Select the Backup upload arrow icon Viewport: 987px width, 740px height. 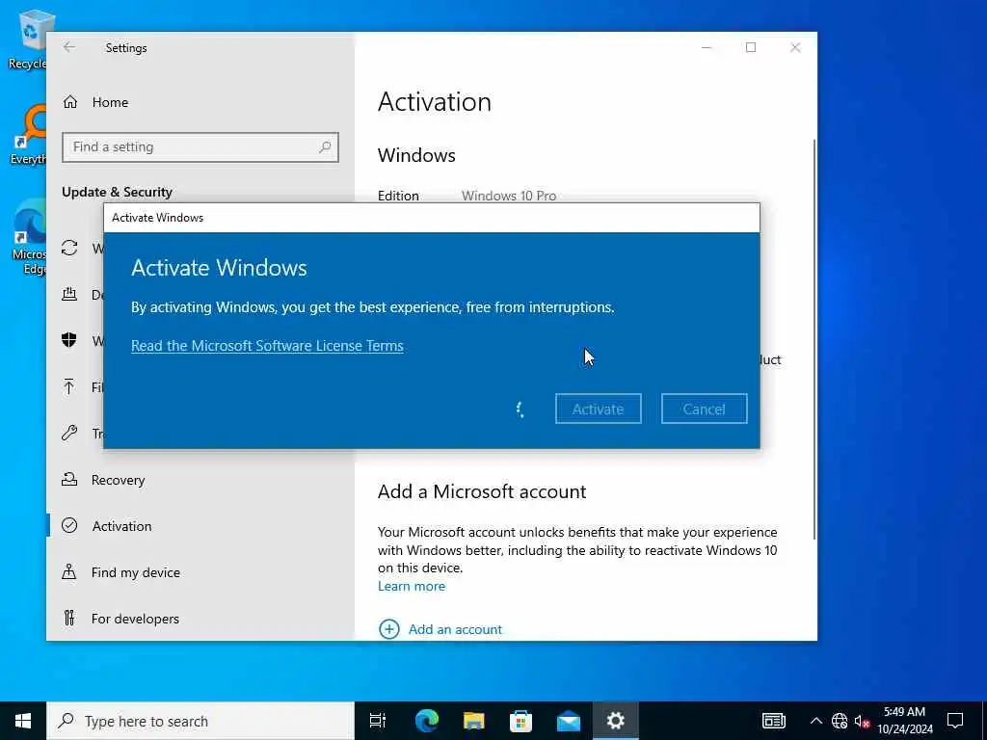pos(69,386)
